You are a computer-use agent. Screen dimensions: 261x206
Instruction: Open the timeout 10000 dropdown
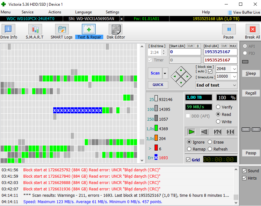coord(234,76)
